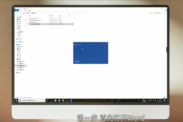This screenshot has height=122, width=183.
Task: Sort files by the 大小 column header
Action: point(69,16)
